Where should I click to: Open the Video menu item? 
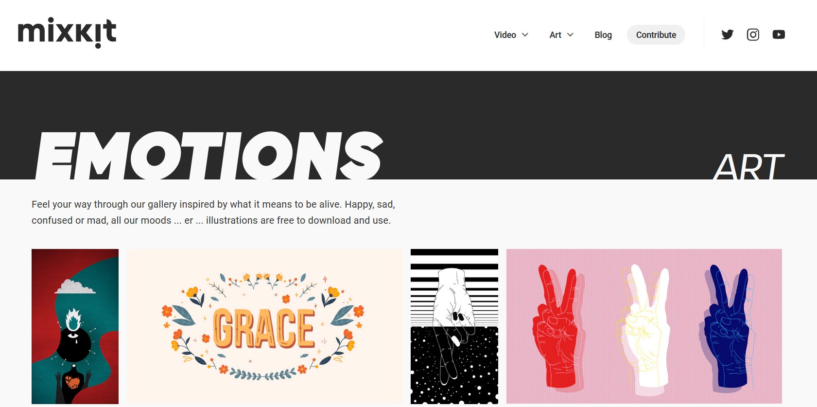pos(505,35)
